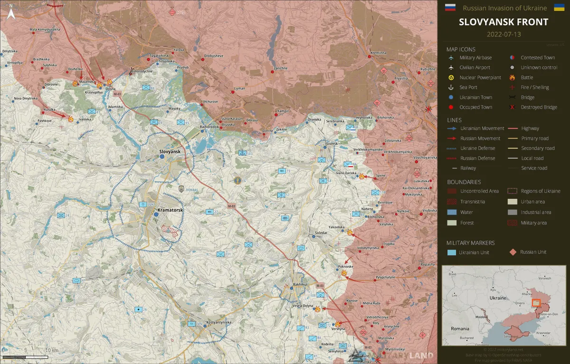Click the 2022-07-13 date label
Image resolution: width=570 pixels, height=364 pixels.
(504, 34)
